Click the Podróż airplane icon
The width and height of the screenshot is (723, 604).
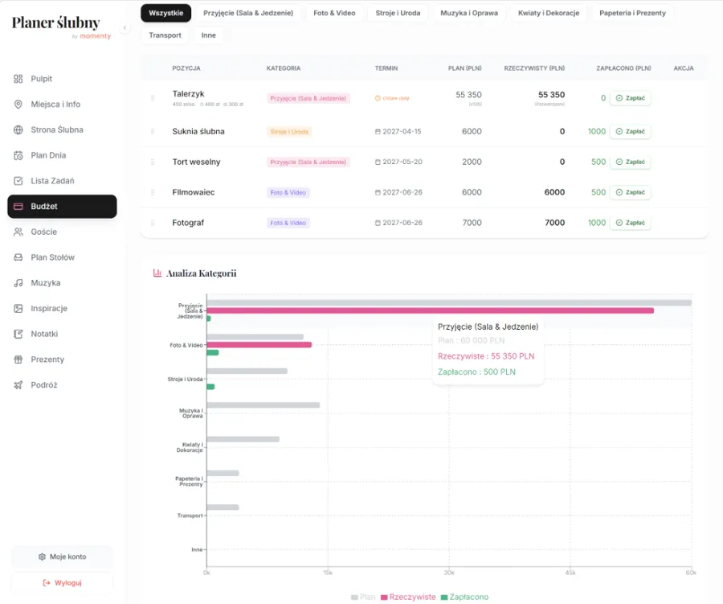(18, 385)
